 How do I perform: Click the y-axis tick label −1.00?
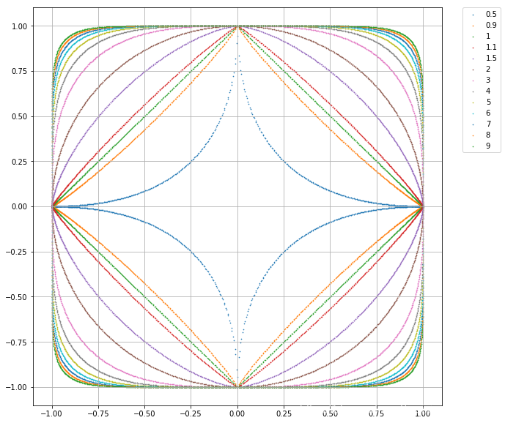(x=16, y=387)
